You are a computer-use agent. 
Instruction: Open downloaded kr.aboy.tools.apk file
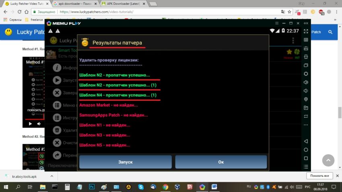point(24,177)
